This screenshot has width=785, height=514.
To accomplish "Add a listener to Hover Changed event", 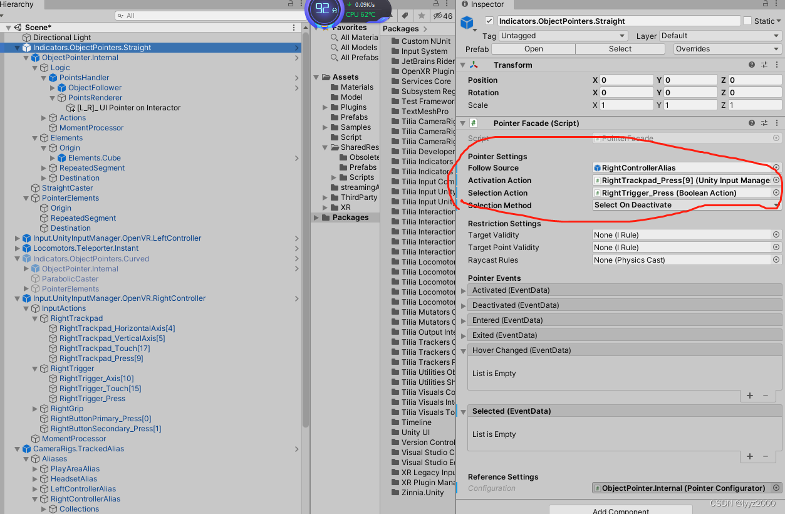I will pyautogui.click(x=750, y=396).
